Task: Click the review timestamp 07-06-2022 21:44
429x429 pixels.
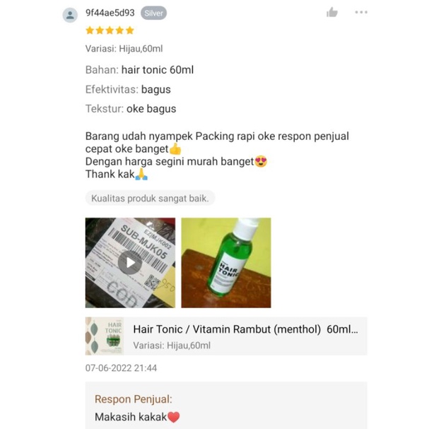Action: [x=121, y=368]
